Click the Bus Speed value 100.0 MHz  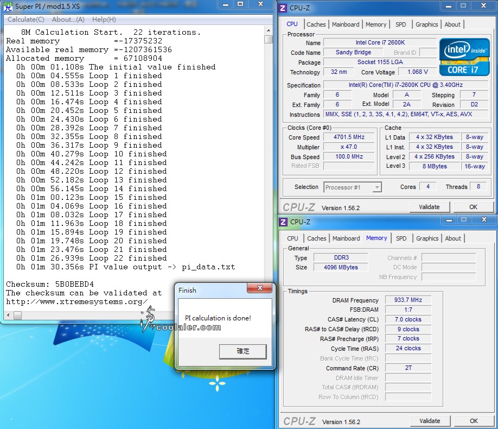[x=349, y=156]
